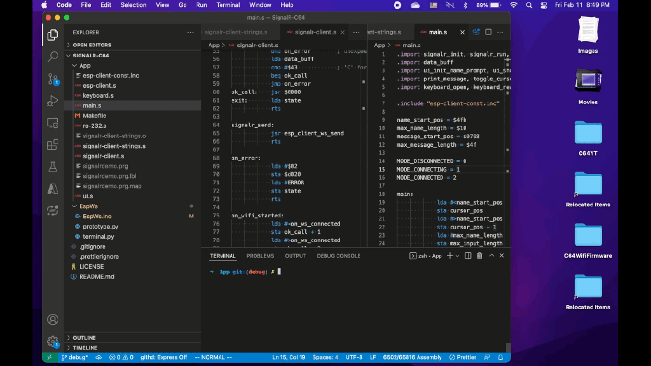
Task: Open Makefile in the explorer
Action: (94, 116)
